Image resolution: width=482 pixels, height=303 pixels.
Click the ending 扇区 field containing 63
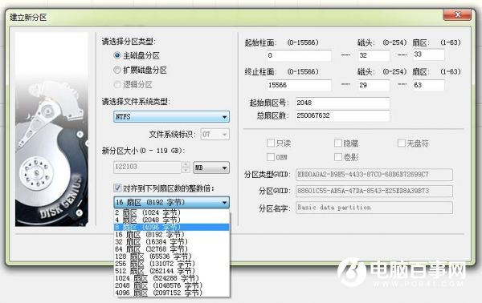428,85
